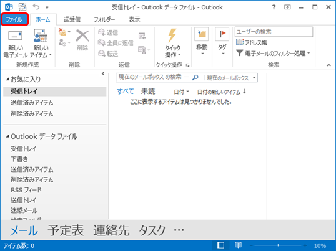This screenshot has width=336, height=251.
Task: Switch to 連絡先 contacts
Action: tap(111, 230)
